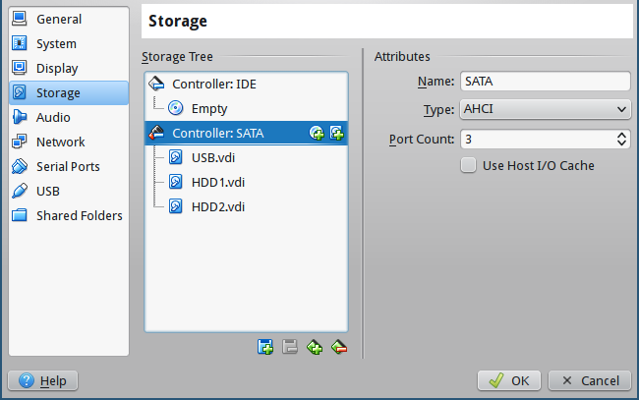
Task: Click into the controller Name field
Action: 546,81
